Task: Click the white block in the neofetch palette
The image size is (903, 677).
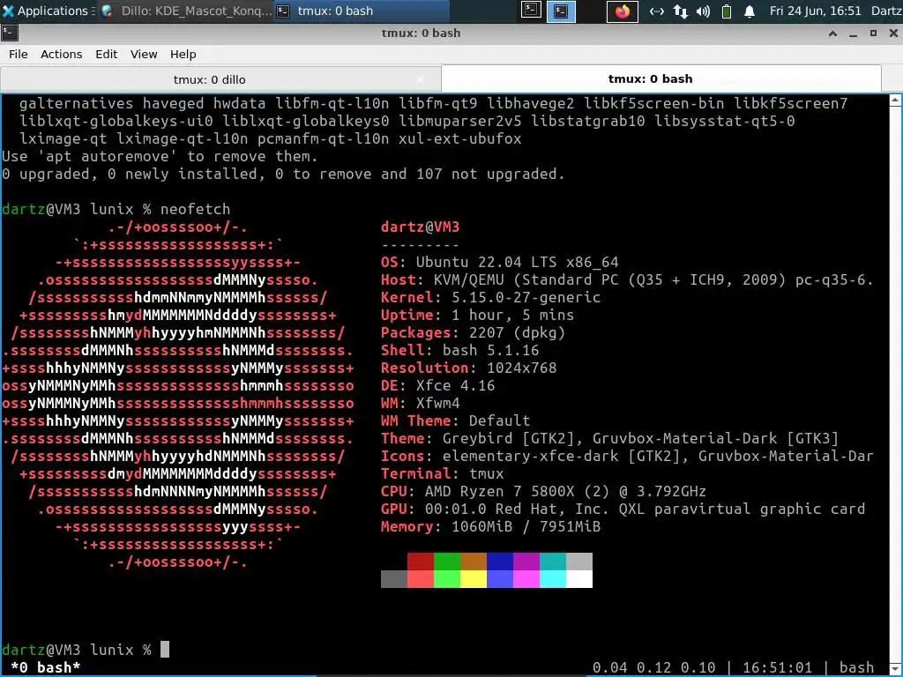Action: (579, 579)
